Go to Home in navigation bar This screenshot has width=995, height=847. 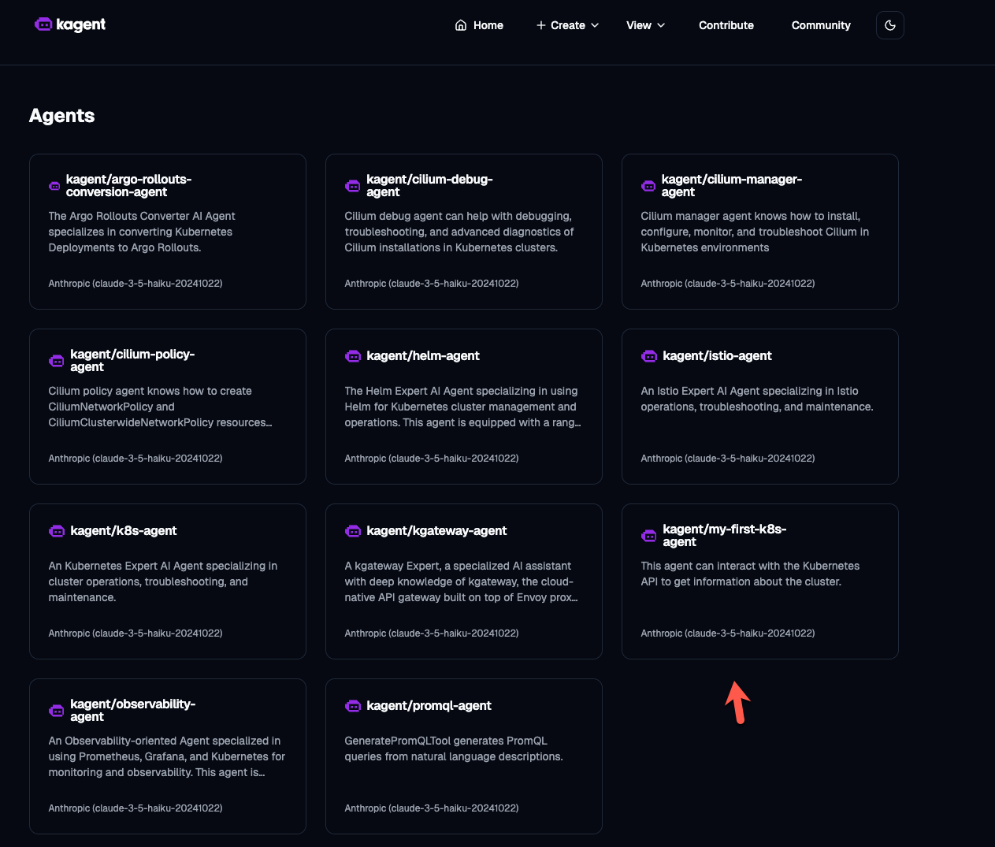point(479,25)
